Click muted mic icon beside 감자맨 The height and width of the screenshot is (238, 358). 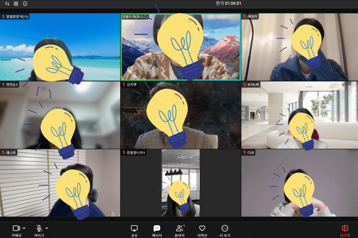click(x=124, y=85)
